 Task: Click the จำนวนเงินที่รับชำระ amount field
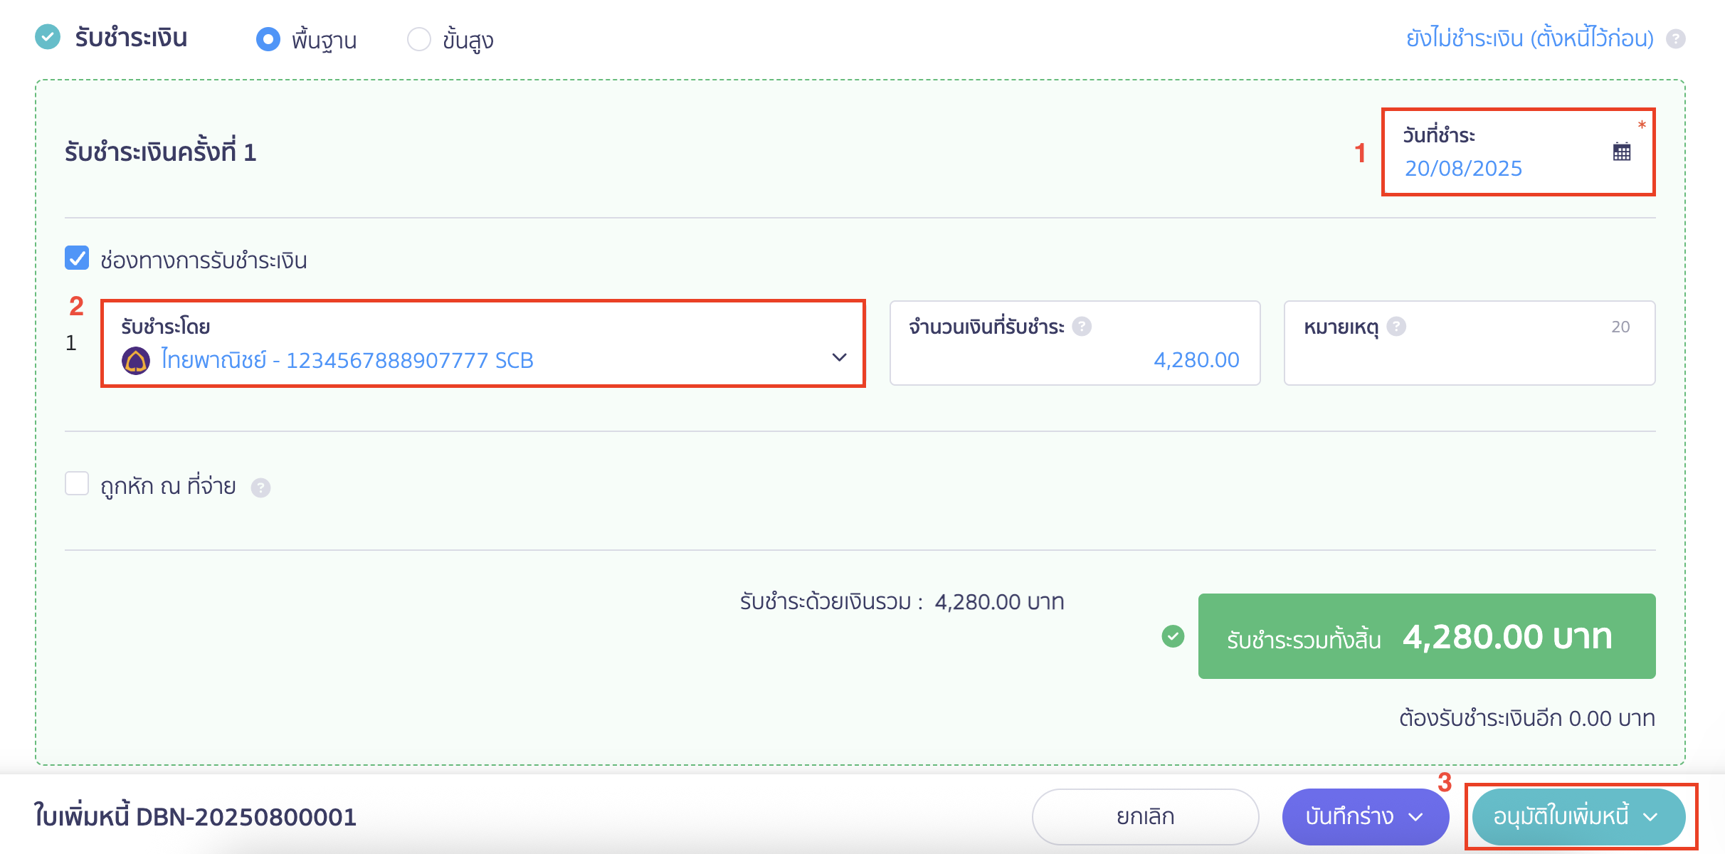[1075, 343]
